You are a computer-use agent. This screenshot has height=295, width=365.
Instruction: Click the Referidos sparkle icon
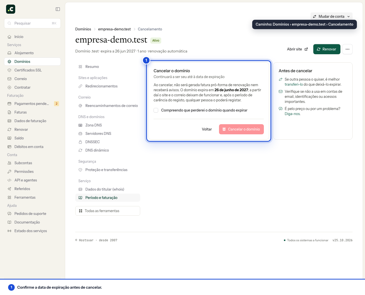[x=9, y=189]
